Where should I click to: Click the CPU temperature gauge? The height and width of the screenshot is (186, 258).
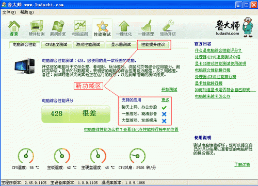click(26, 156)
